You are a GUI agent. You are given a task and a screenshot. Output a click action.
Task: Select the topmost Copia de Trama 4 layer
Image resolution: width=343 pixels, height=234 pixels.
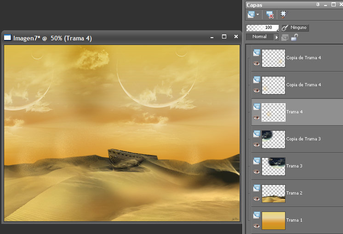pyautogui.click(x=303, y=58)
